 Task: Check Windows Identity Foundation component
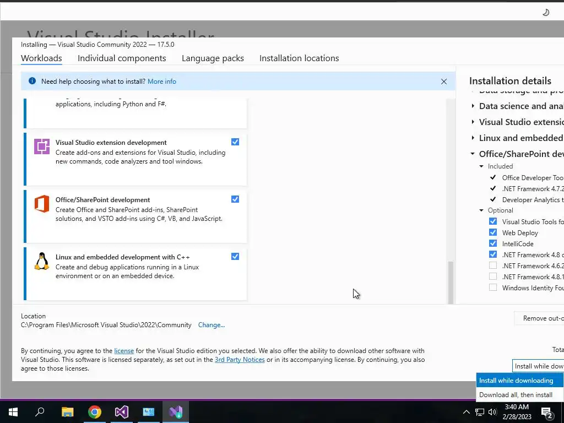point(493,288)
